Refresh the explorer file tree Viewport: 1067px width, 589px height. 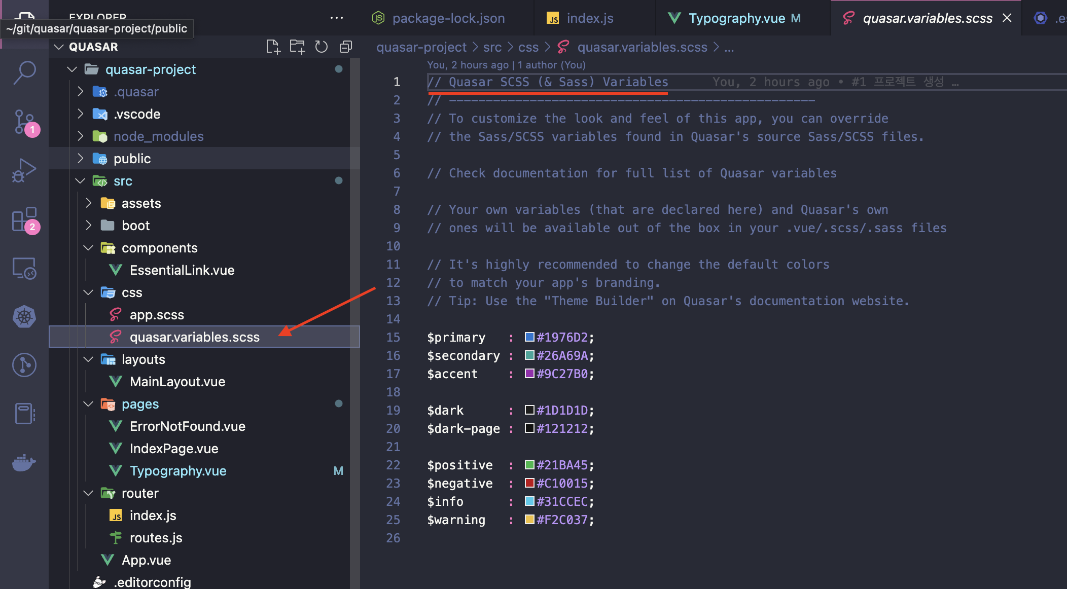[x=322, y=47]
